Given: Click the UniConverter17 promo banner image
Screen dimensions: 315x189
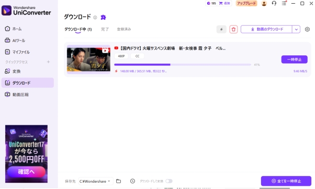Looking at the screenshot, I should (x=26, y=153).
